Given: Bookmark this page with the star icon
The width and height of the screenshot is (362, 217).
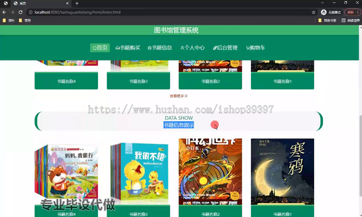Looking at the screenshot, I should (313, 12).
